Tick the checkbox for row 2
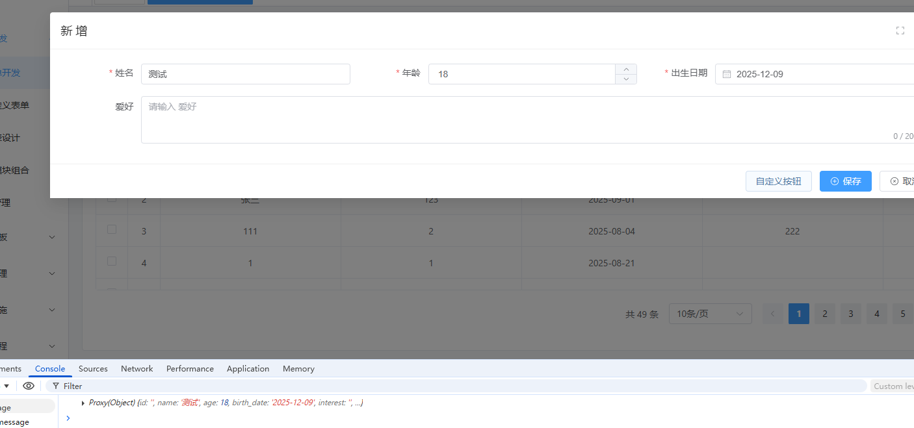Screen dimensions: 914x428 112,199
